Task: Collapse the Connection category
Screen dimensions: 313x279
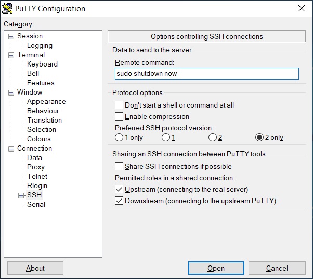Action: coord(11,149)
